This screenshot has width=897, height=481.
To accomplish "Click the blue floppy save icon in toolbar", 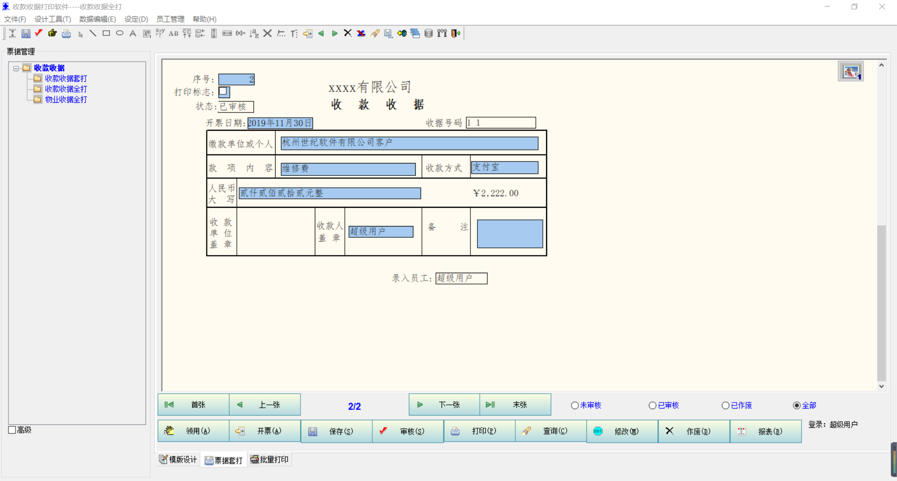I will coord(26,34).
